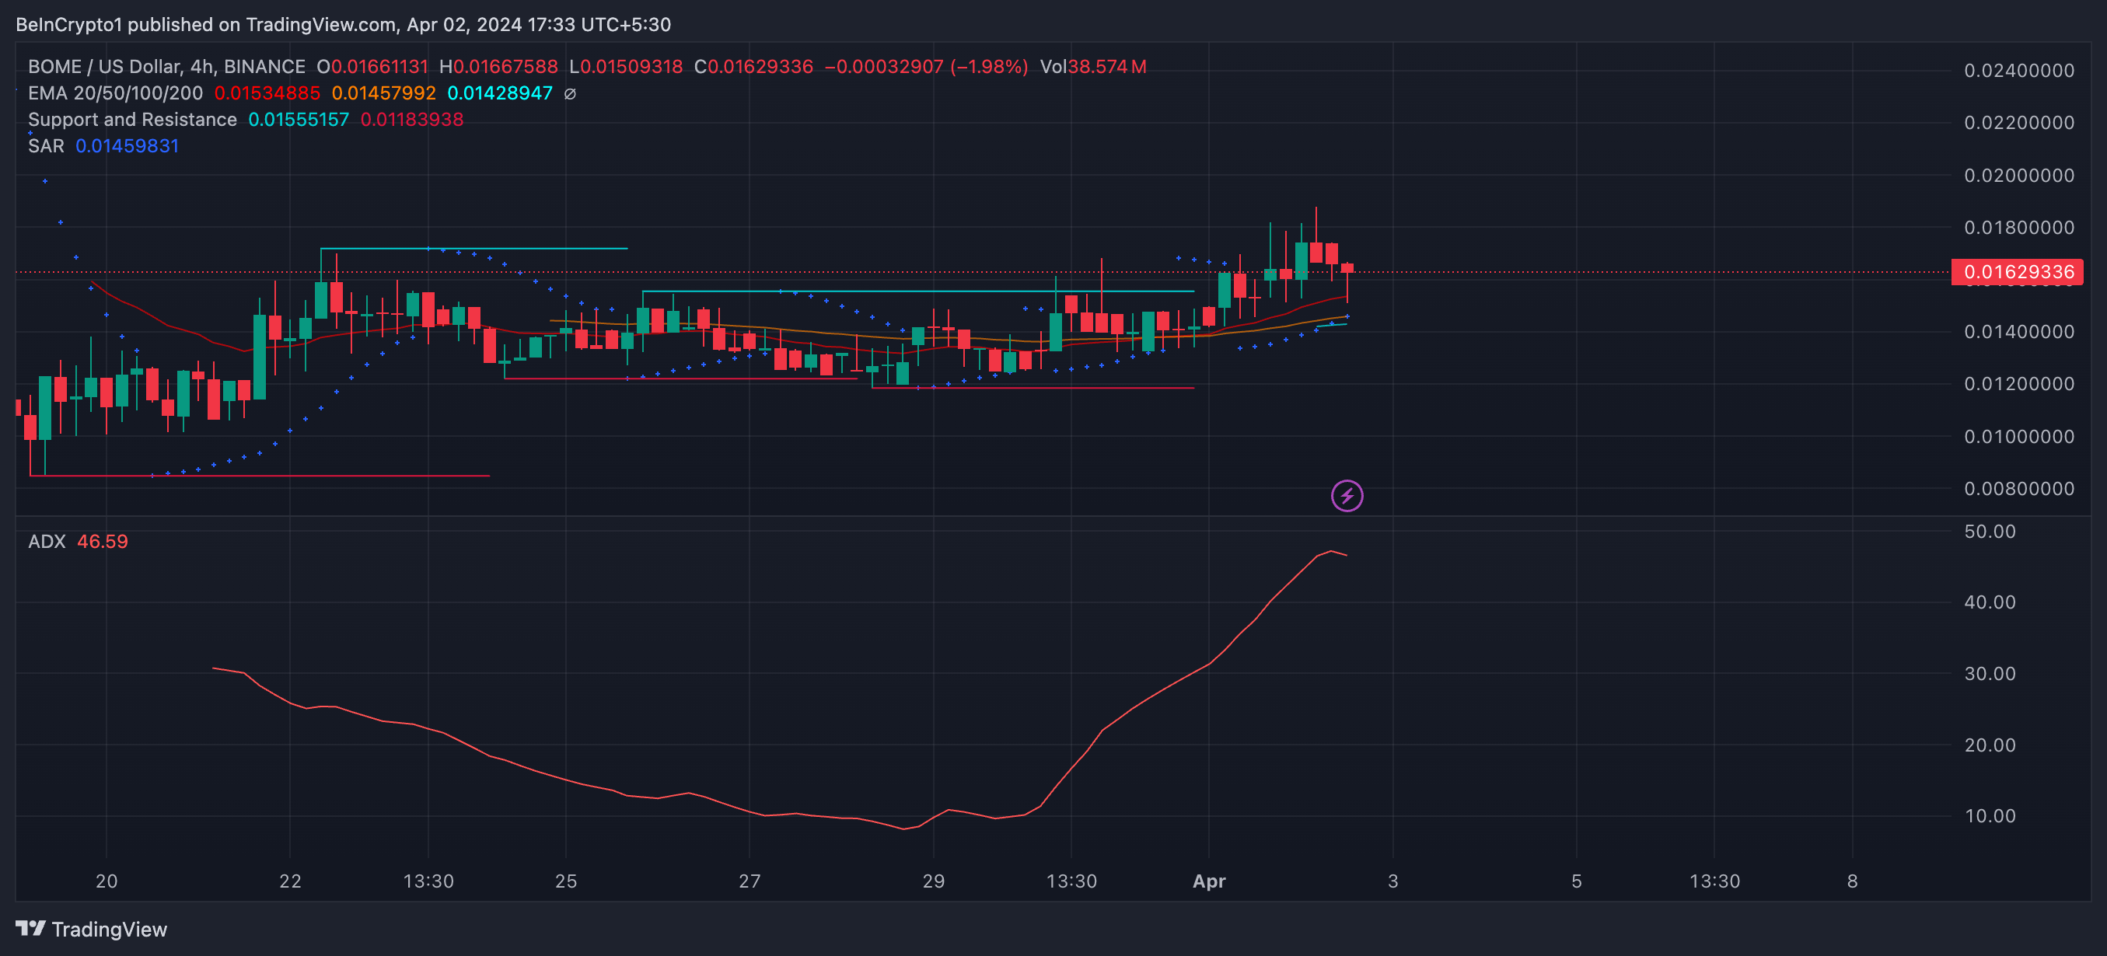The width and height of the screenshot is (2107, 956).
Task: Click the red current price tag 0.01629336
Action: (x=2017, y=271)
